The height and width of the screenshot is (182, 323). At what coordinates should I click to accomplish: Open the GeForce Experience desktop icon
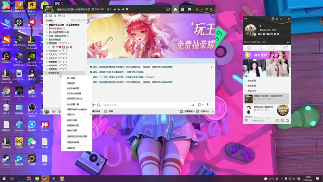(32, 59)
